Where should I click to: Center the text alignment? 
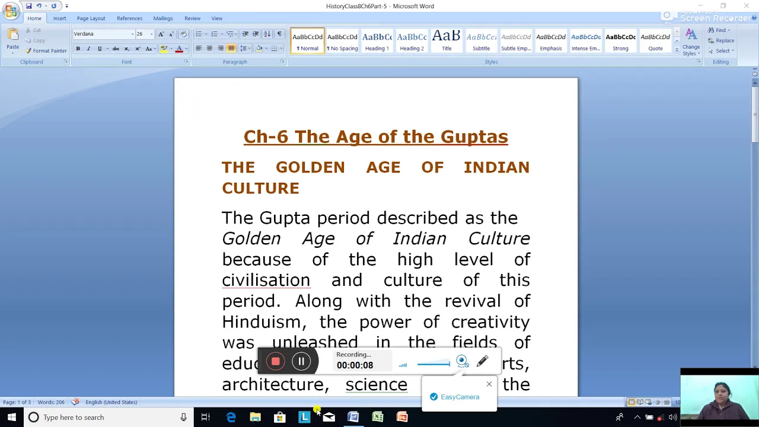pos(209,49)
